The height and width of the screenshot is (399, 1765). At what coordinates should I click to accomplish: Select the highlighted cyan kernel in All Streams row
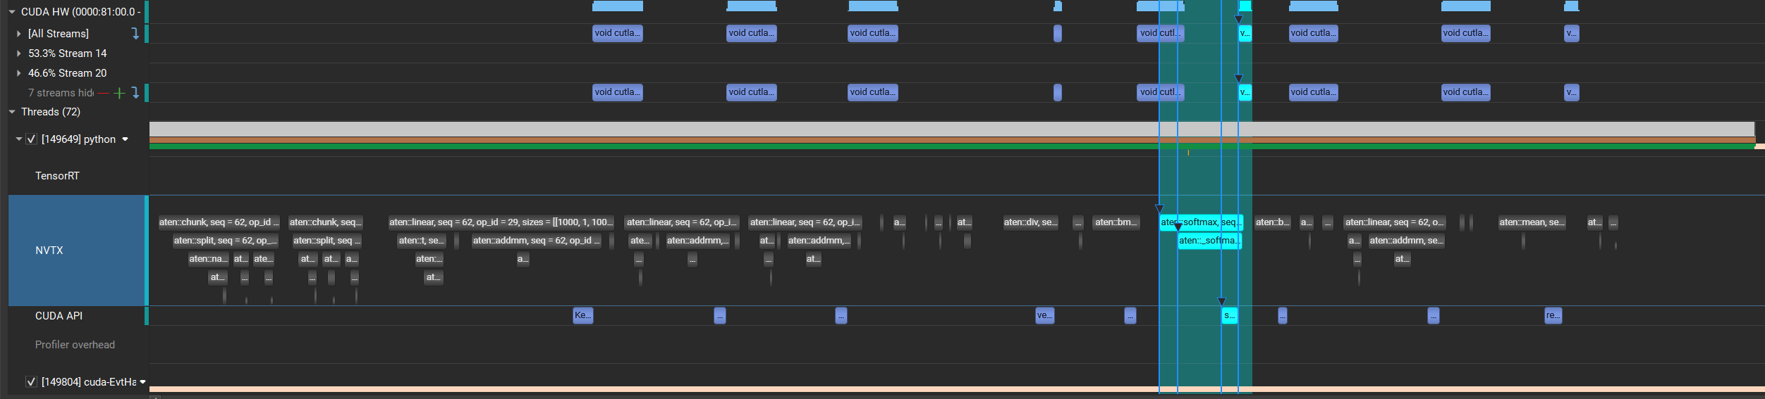click(x=1245, y=33)
